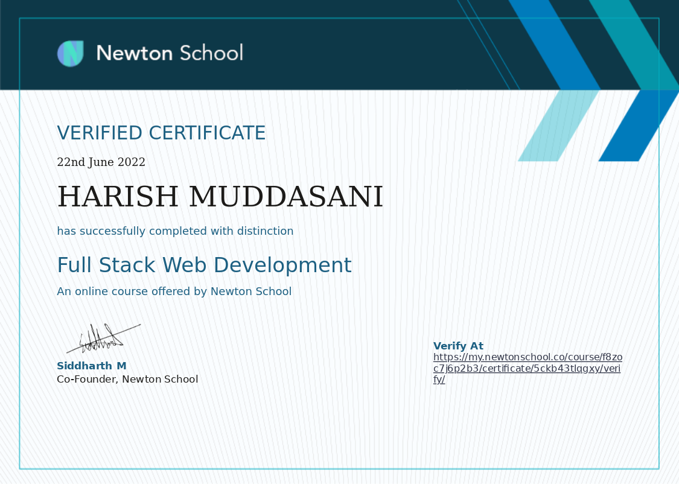This screenshot has height=484, width=679.
Task: Click the Newton School logo icon
Action: (x=71, y=53)
